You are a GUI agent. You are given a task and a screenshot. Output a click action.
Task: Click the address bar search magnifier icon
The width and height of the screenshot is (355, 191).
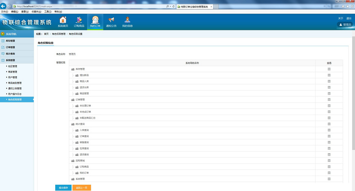coord(167,6)
